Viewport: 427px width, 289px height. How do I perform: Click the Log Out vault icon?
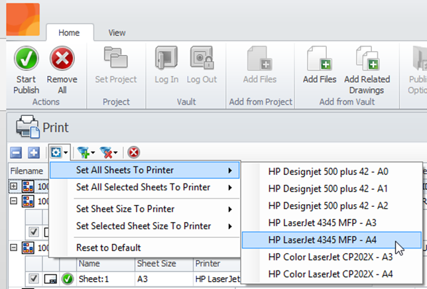coord(202,58)
